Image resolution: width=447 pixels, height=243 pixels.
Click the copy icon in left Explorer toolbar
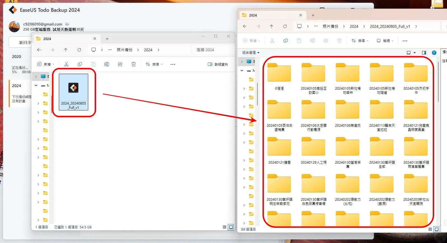click(x=80, y=64)
